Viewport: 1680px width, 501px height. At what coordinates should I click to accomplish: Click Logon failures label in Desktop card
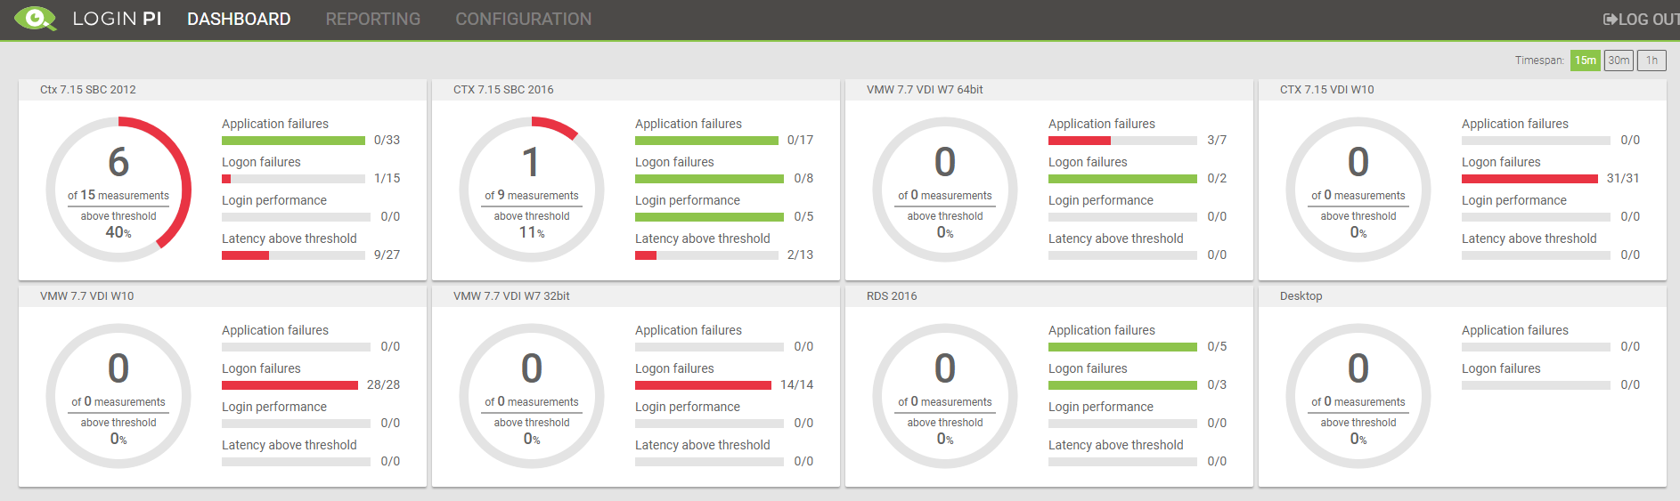[1501, 368]
